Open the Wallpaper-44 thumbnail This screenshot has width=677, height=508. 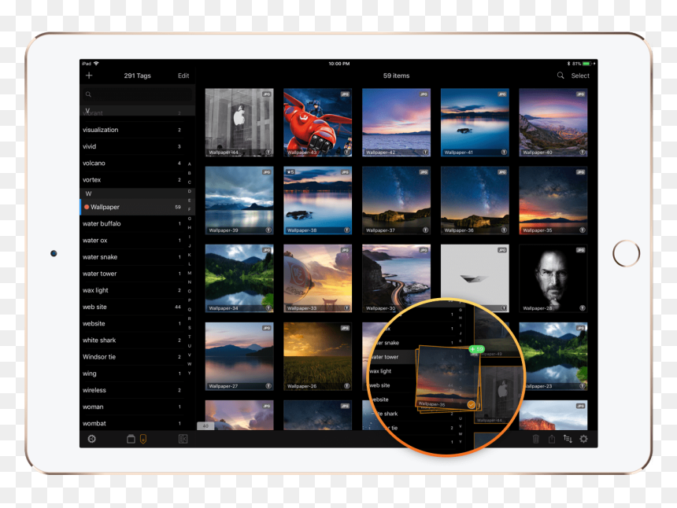[239, 123]
